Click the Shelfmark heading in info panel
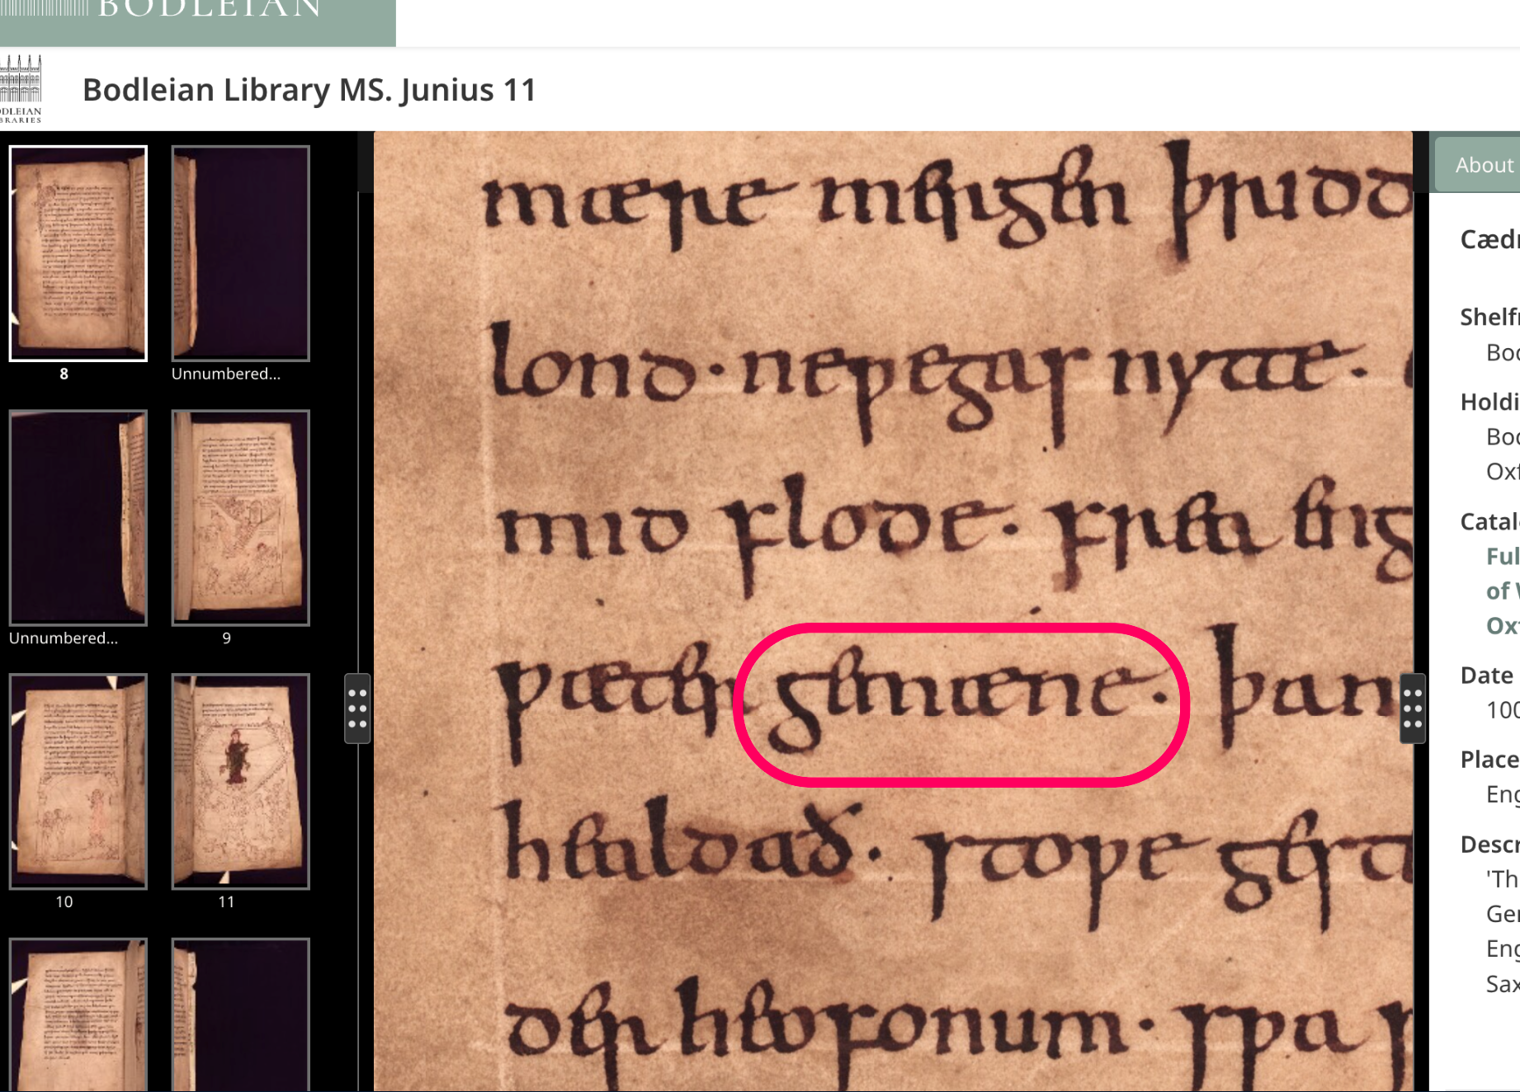Screen dimensions: 1520x1092 point(1489,317)
